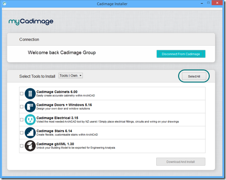
Task: Tick the Cadimage Doors + Windows 5.16 checkbox
Action: click(22, 107)
